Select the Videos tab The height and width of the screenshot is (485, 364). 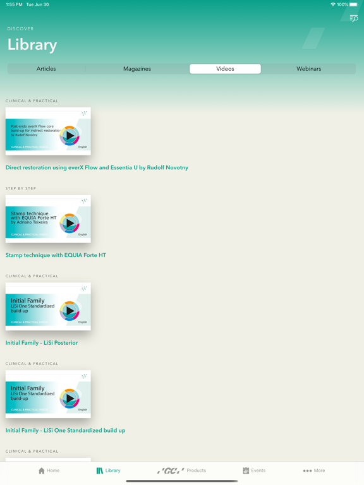(225, 69)
